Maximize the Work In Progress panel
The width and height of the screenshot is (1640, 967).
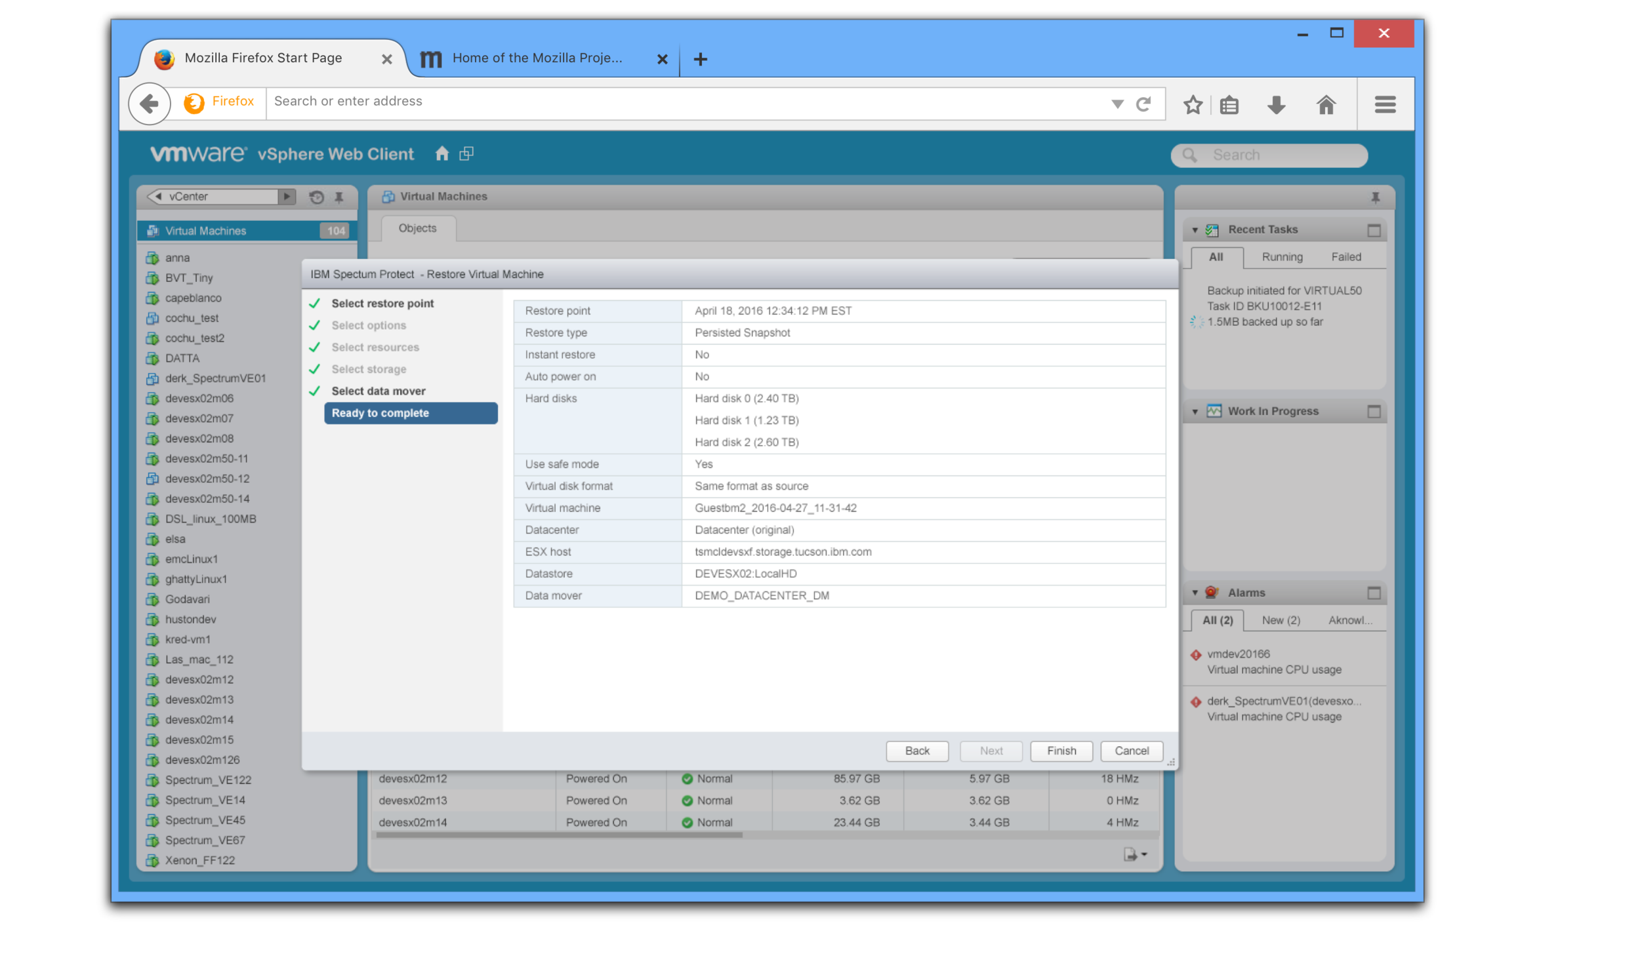coord(1374,411)
